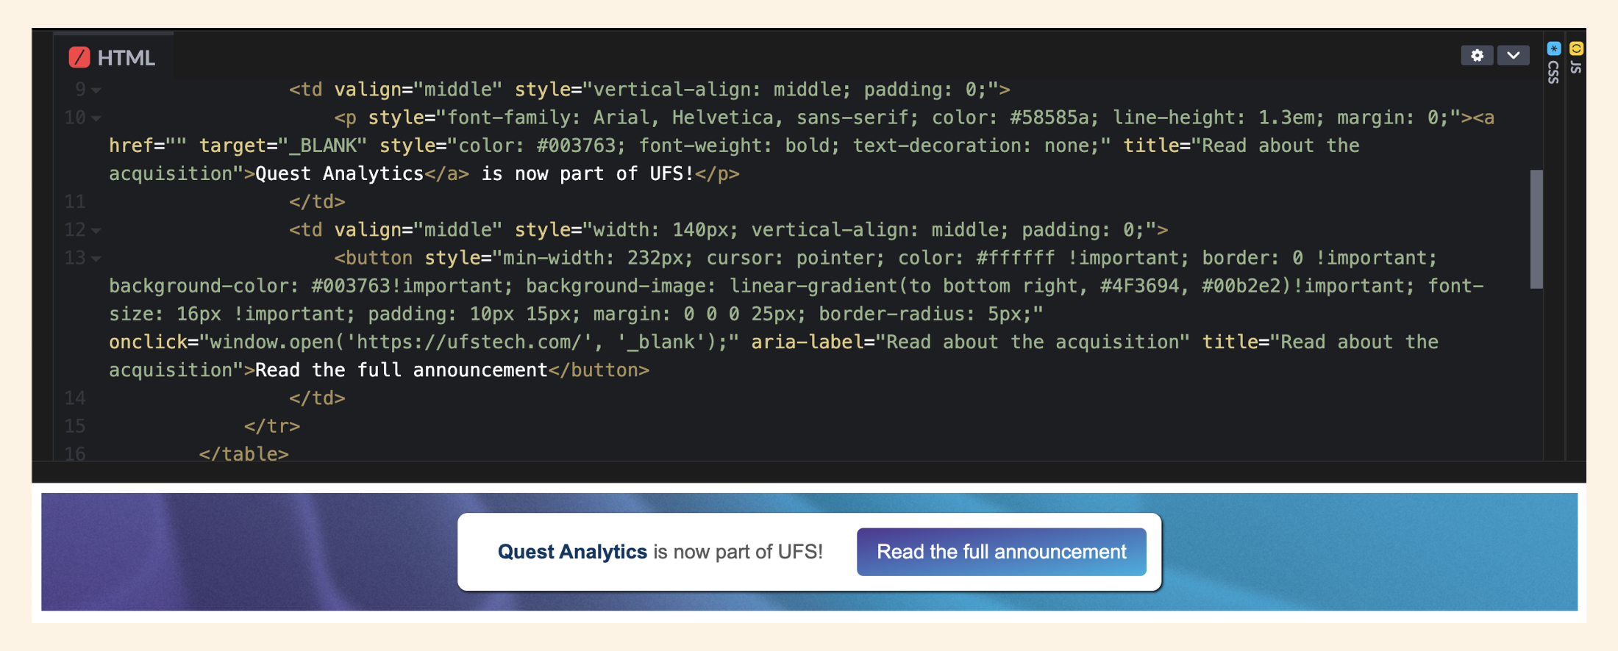
Task: Select the HTML editor tab label
Action: pos(126,58)
